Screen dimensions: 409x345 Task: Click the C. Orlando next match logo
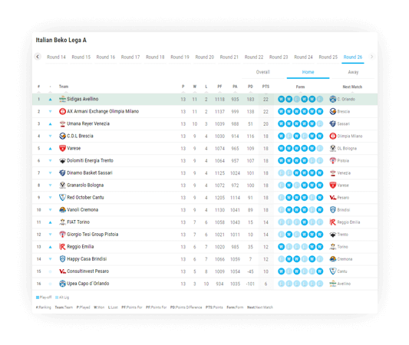coord(332,99)
